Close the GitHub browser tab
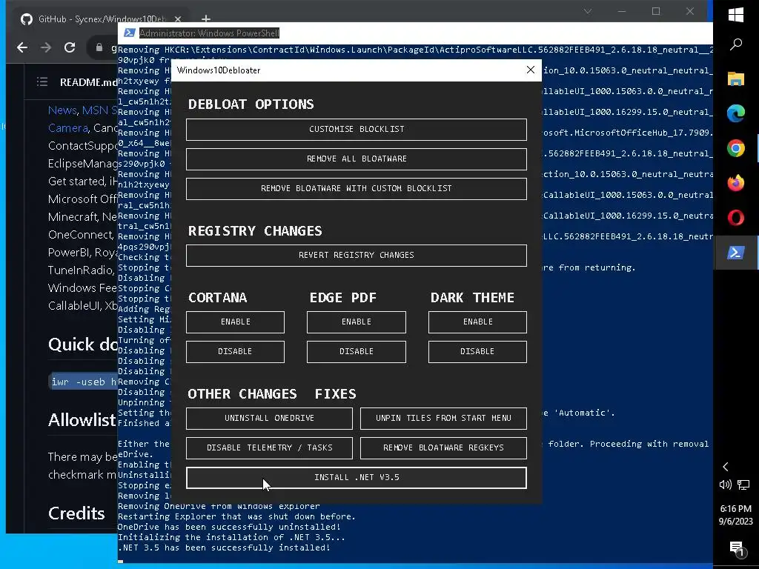The width and height of the screenshot is (759, 569). coord(178,19)
